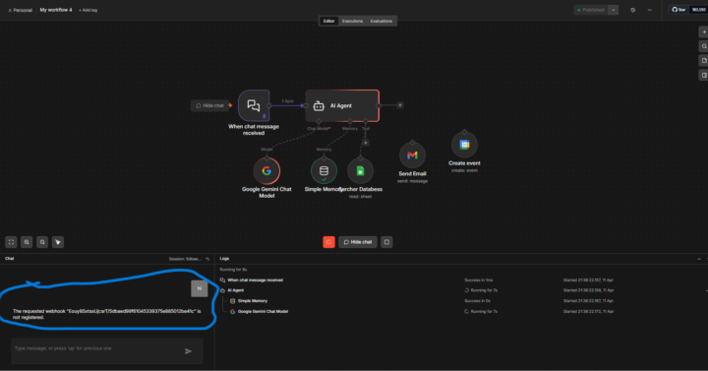Screen dimensions: 708x371
Task: Click Hide chat button beside stop button
Action: coord(358,242)
